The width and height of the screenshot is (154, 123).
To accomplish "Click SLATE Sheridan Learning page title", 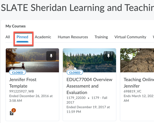I will (77, 8).
